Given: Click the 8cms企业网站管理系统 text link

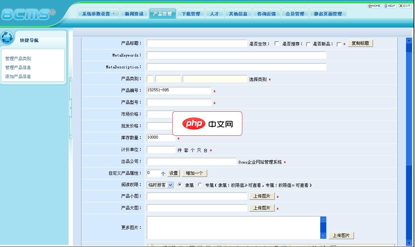Looking at the screenshot, I should coord(260,162).
